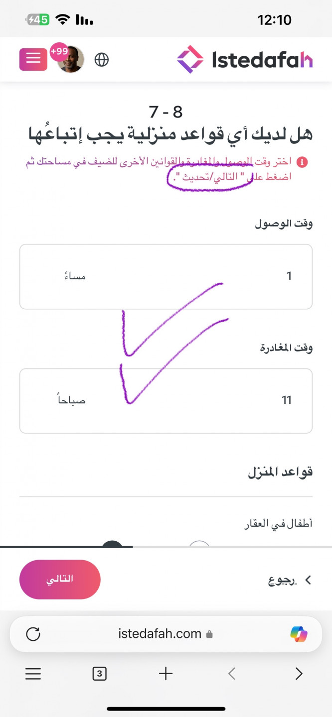This screenshot has width=332, height=717.
Task: Open arrival period dropdown showing مساءً
Action: tap(93, 276)
